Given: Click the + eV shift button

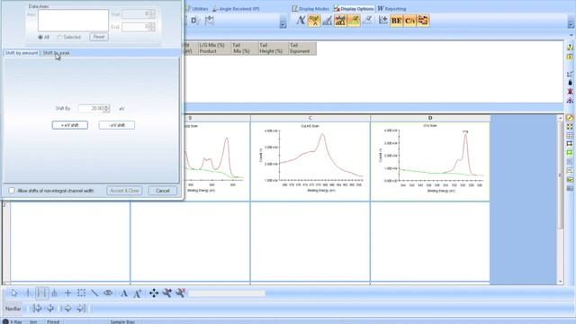Looking at the screenshot, I should (x=70, y=125).
